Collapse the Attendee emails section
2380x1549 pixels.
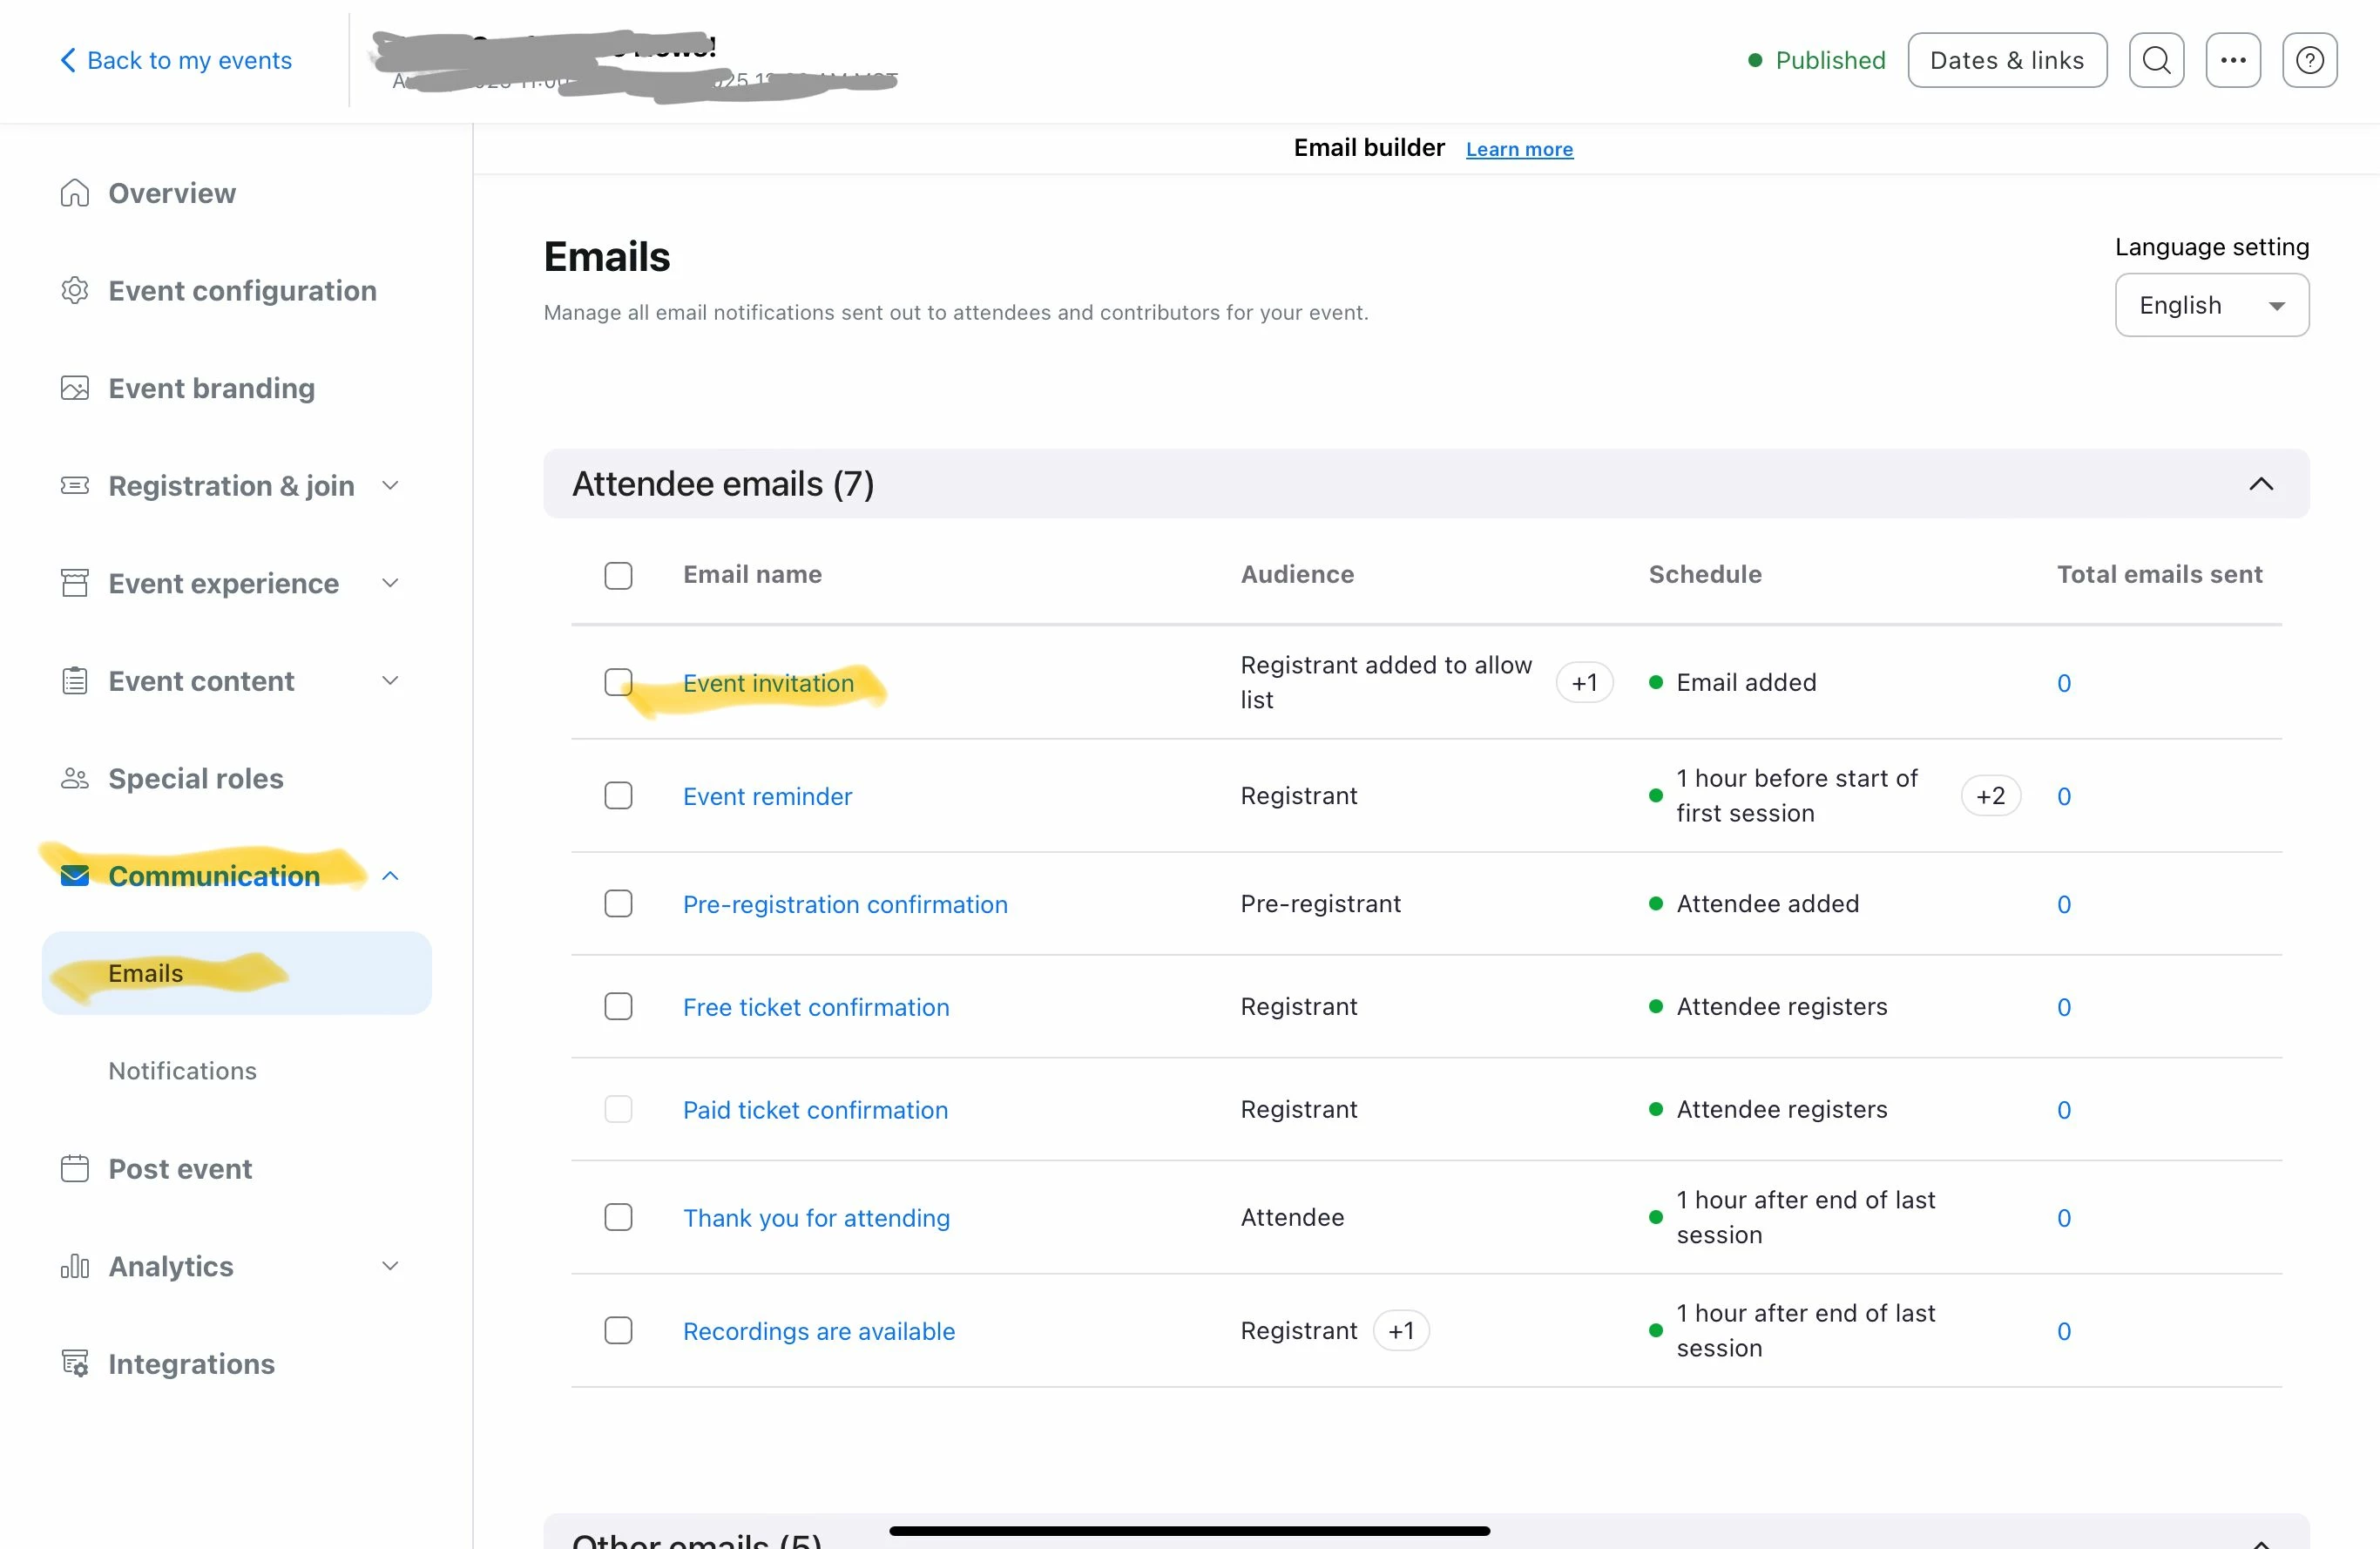pyautogui.click(x=2260, y=484)
